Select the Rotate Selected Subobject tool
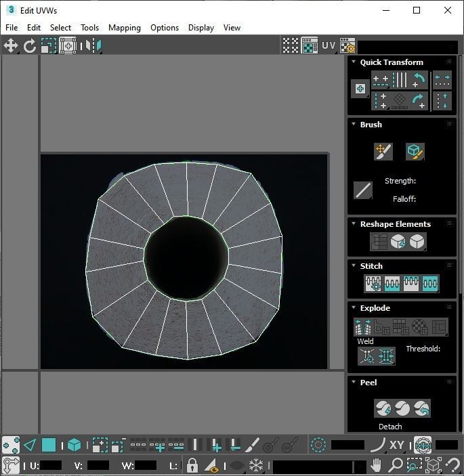Image resolution: width=464 pixels, height=476 pixels. point(30,46)
